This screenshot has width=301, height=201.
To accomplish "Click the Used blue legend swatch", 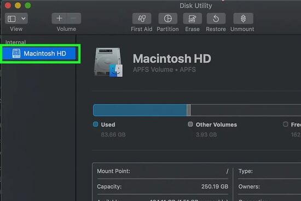I will [95, 124].
